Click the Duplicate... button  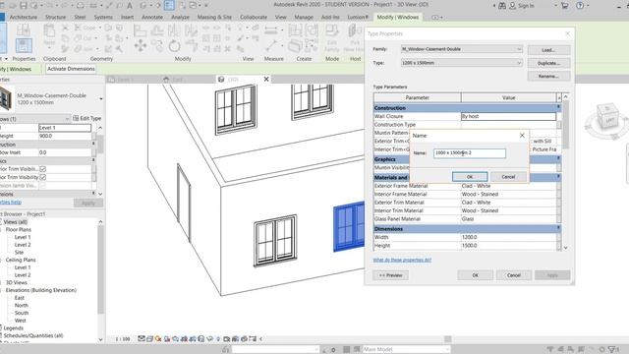tap(548, 63)
